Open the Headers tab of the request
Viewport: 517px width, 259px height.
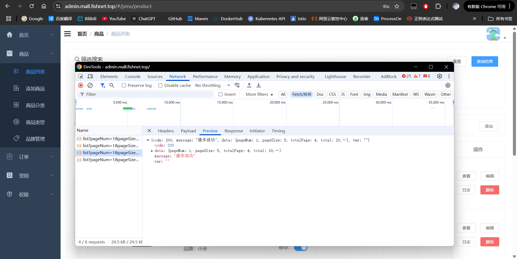(x=166, y=131)
